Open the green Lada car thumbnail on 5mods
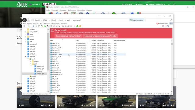Viewport: 195px width, 110px height. 117,101
